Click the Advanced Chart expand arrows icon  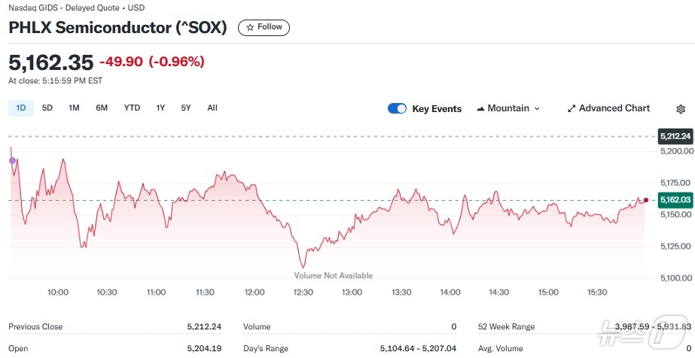pos(572,108)
